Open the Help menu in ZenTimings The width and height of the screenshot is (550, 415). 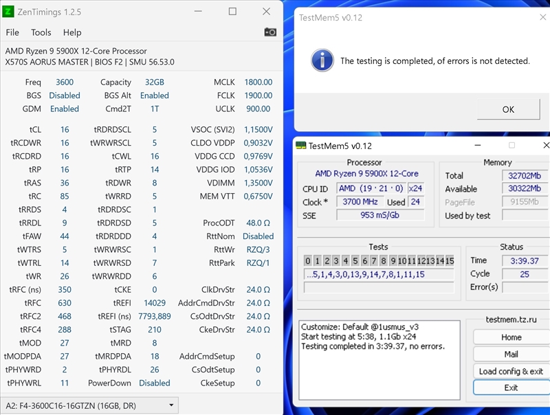(72, 32)
